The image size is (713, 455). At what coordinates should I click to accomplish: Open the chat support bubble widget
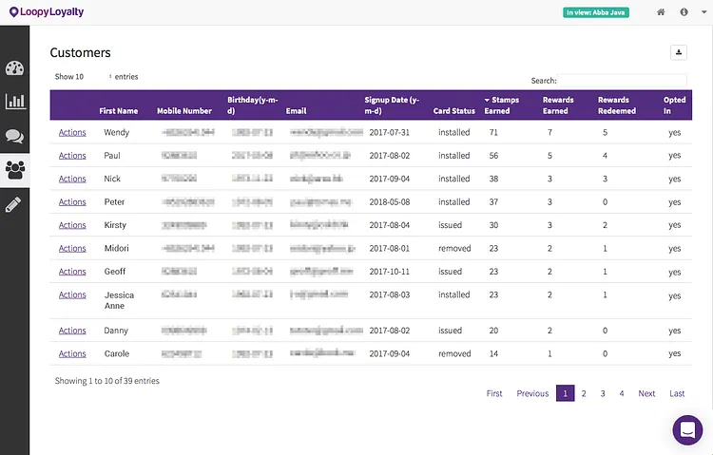click(x=687, y=430)
